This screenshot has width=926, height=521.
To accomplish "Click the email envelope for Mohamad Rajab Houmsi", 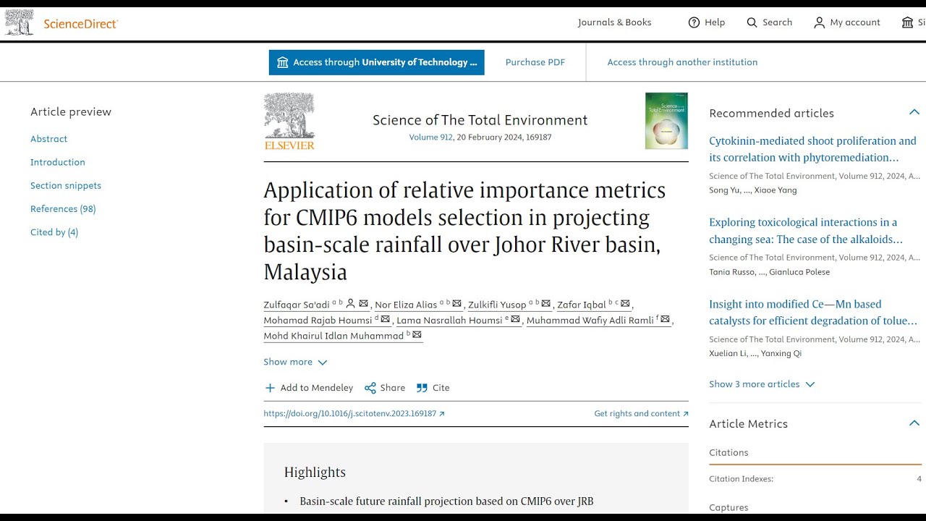I will 385,320.
